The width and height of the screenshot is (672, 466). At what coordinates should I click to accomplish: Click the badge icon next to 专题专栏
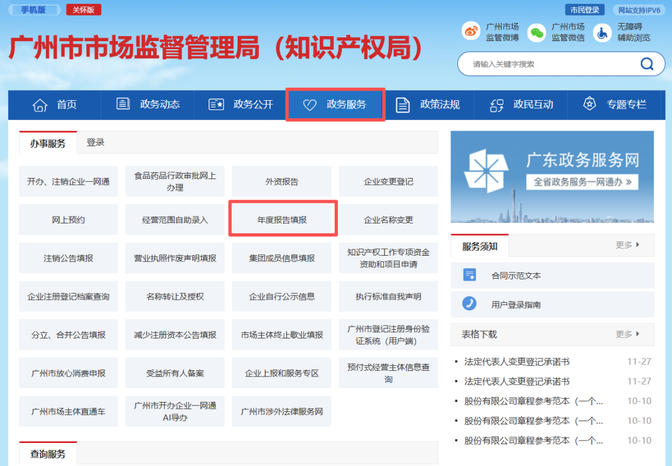590,104
